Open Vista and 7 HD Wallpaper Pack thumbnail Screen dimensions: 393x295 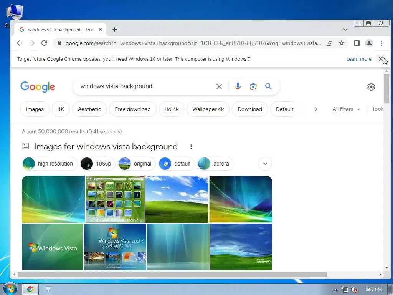point(115,247)
